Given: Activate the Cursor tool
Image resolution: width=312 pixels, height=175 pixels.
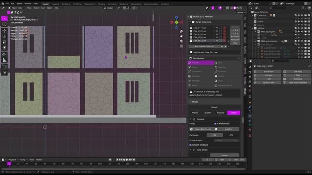Looking at the screenshot, I should 4,24.
